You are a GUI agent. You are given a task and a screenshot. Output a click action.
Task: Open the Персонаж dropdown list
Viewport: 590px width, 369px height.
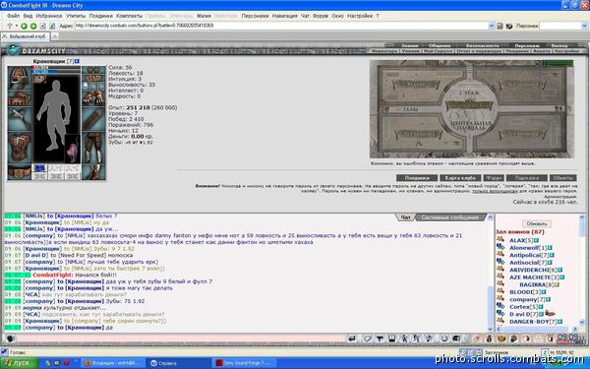[584, 26]
